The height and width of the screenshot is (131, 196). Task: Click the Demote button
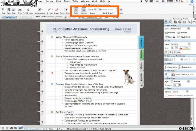[x=182, y=33]
